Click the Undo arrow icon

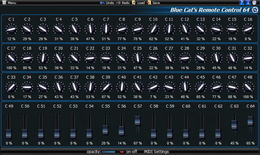point(102,3)
